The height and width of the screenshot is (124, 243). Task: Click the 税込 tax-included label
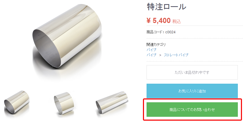pyautogui.click(x=177, y=21)
